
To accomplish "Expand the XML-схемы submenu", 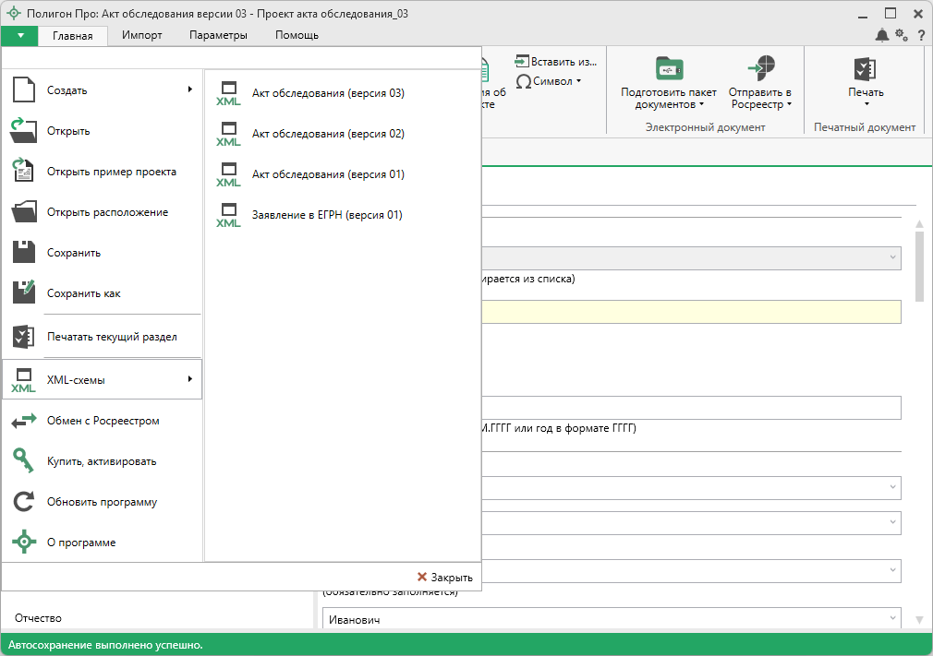I will (102, 379).
